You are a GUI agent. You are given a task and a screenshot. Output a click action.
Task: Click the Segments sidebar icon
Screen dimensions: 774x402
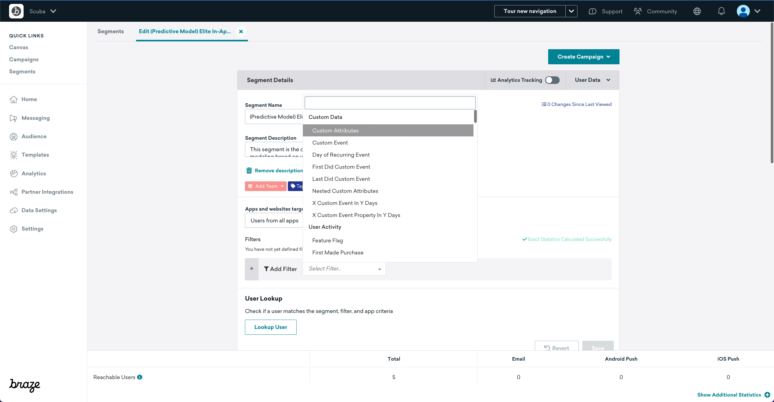(22, 71)
